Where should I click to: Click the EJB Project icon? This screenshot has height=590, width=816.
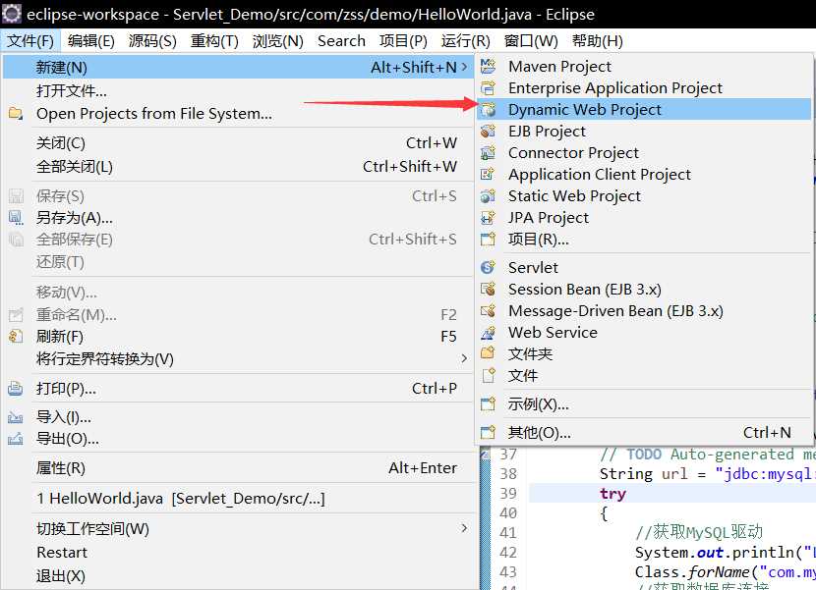488,131
